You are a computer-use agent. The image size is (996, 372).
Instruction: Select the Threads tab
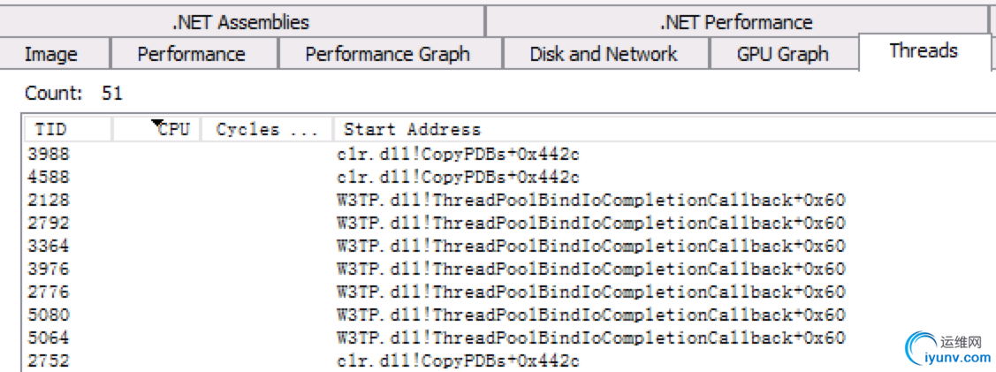(x=924, y=51)
